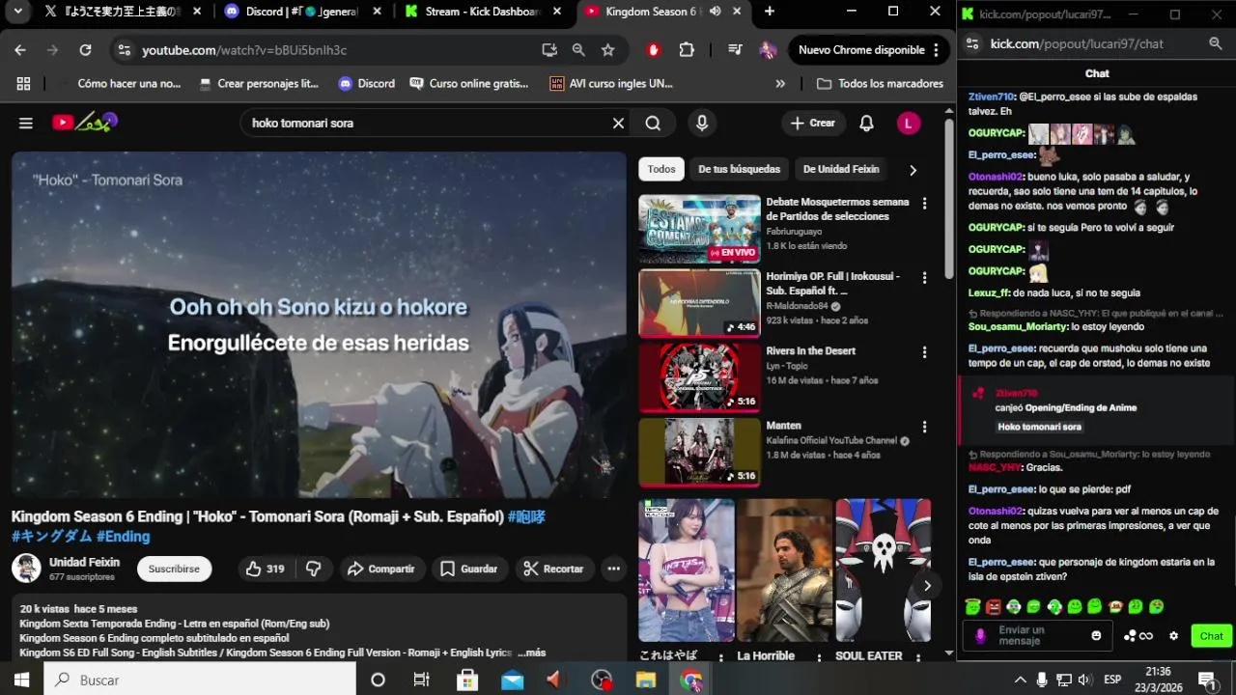Bookmark this page with the star

pyautogui.click(x=607, y=50)
